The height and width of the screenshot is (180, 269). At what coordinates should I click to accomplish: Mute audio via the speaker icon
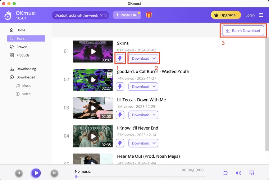point(238,173)
